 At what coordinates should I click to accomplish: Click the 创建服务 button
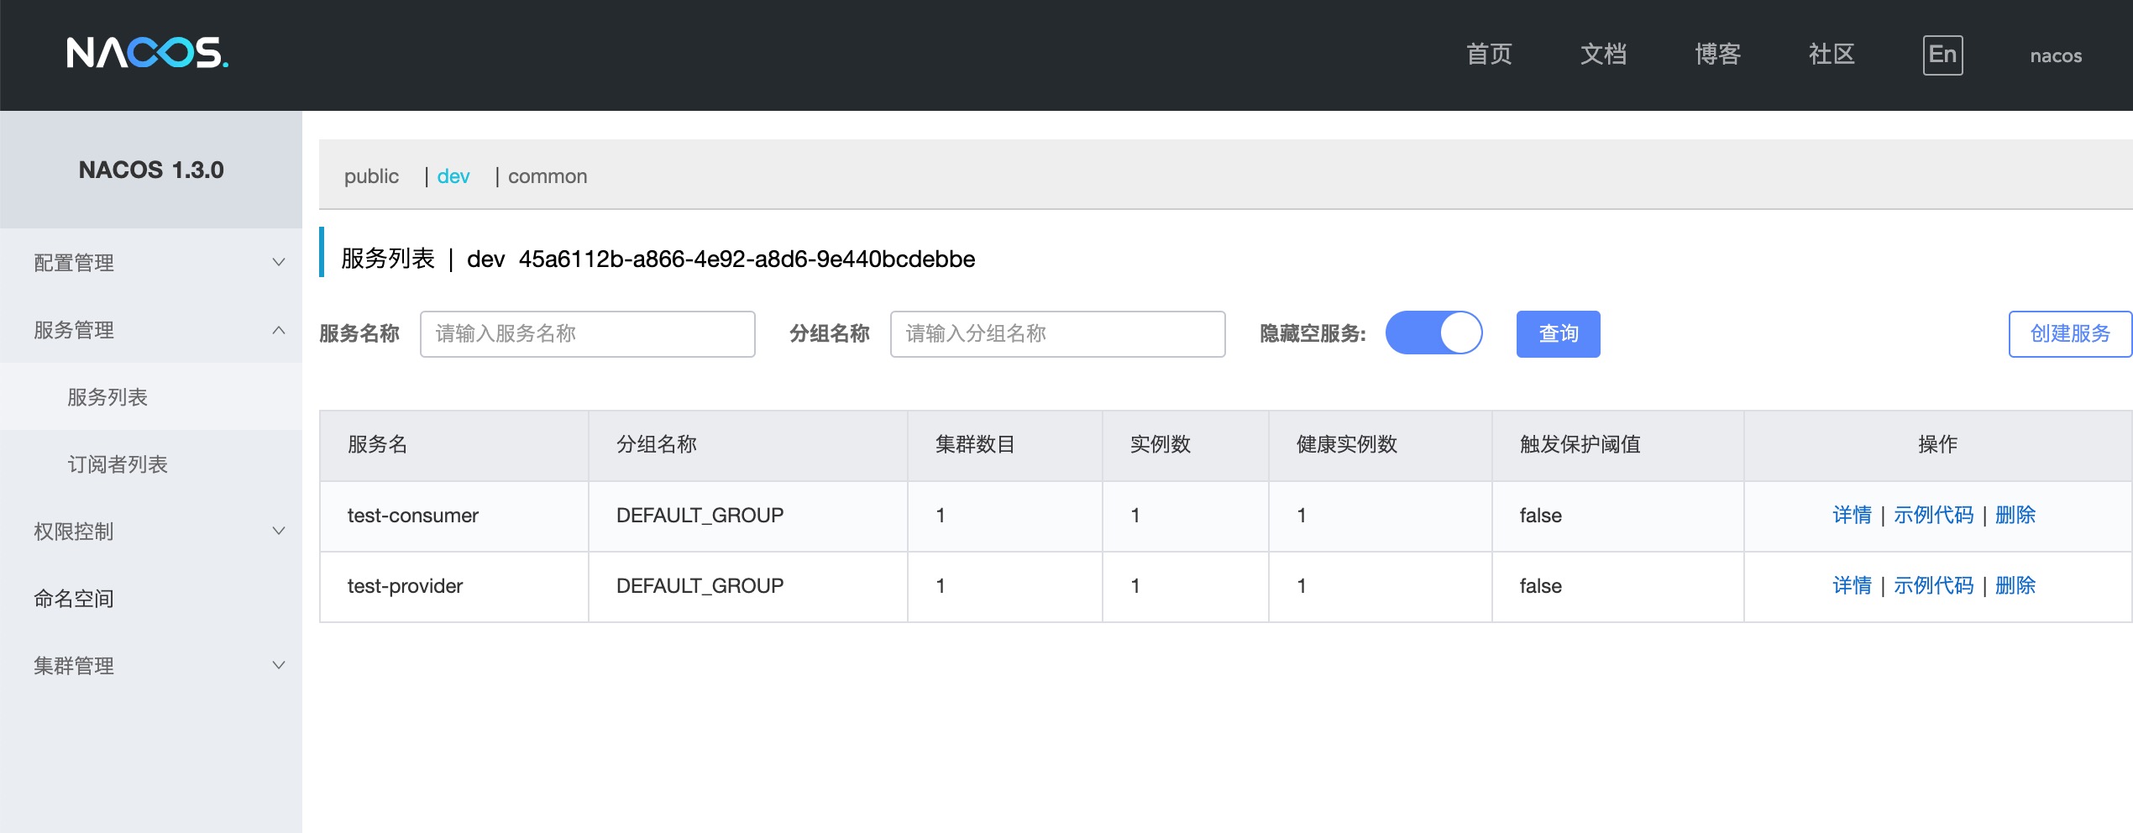(2070, 334)
